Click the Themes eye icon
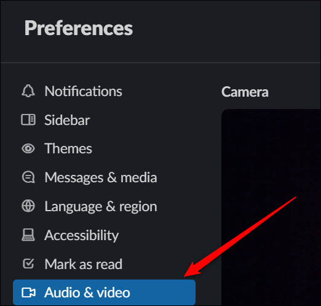 (x=28, y=148)
